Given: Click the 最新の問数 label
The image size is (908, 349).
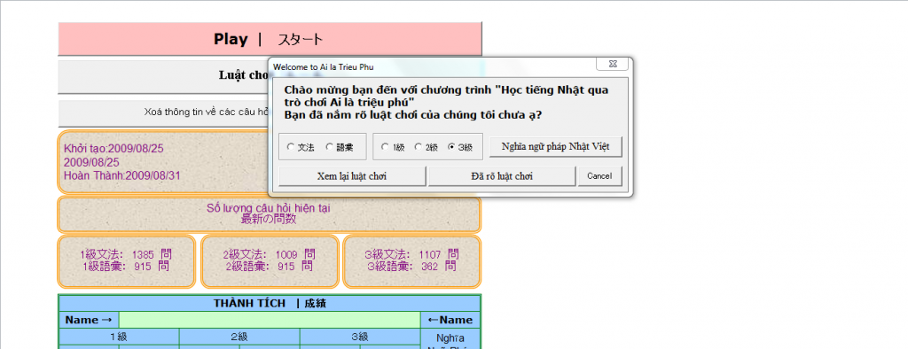Looking at the screenshot, I should click(x=269, y=219).
